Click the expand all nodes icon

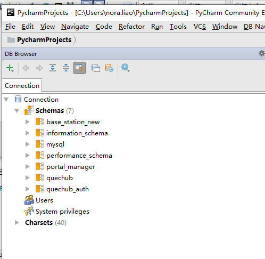pos(53,68)
